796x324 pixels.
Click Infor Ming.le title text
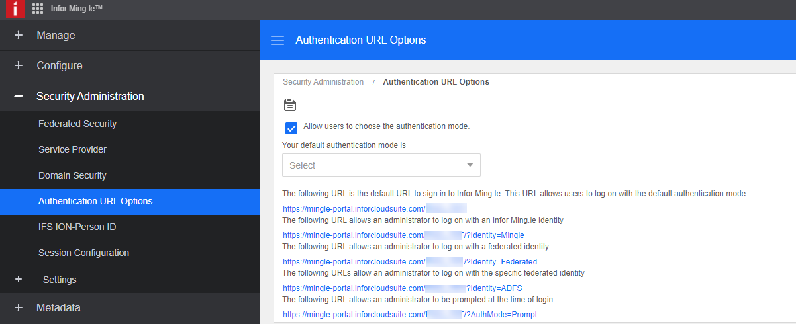pos(76,9)
